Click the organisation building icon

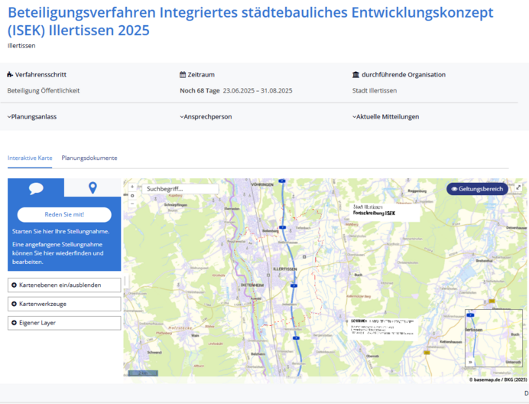355,75
